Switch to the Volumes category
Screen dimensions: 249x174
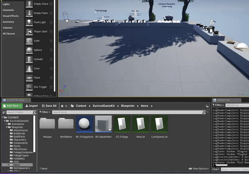coord(7,28)
